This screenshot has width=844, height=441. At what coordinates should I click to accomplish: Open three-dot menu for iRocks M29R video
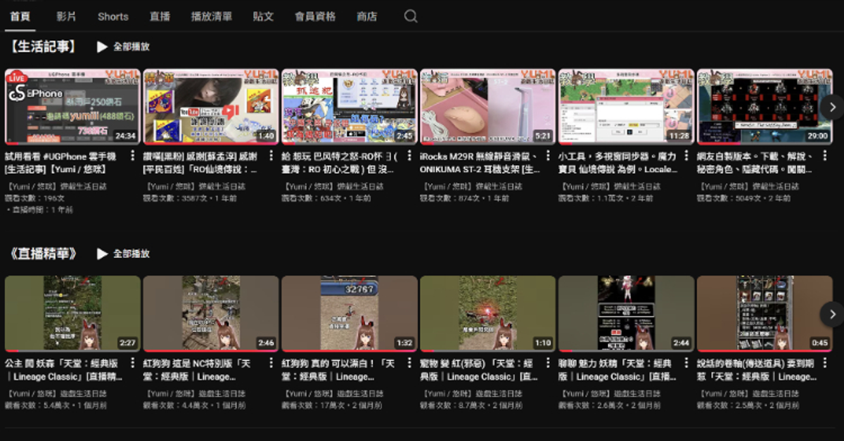[549, 156]
